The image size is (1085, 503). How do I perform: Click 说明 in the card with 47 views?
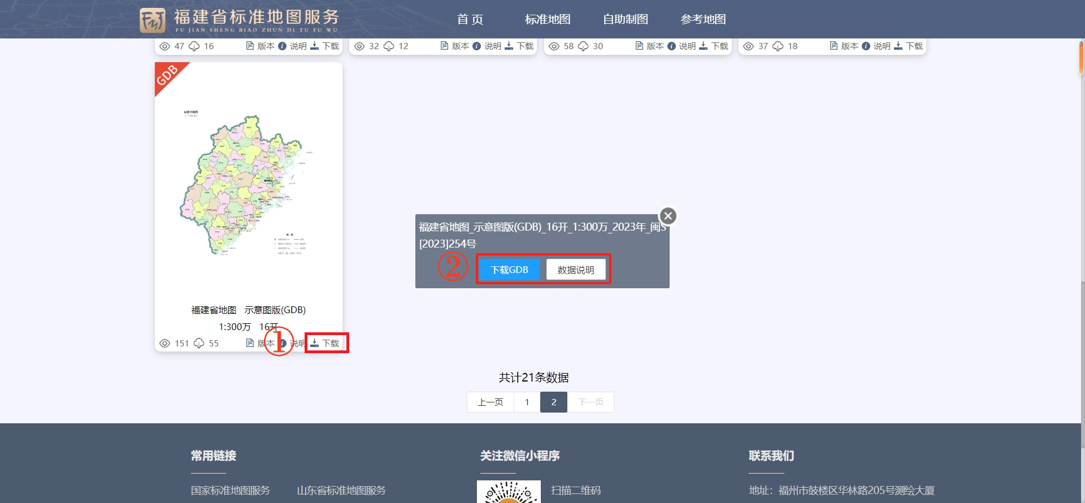[292, 46]
